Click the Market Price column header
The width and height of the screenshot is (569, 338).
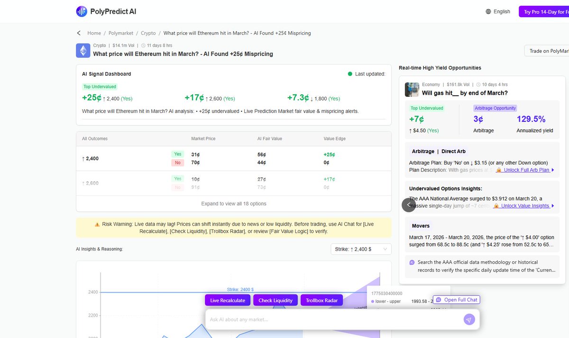click(x=203, y=139)
